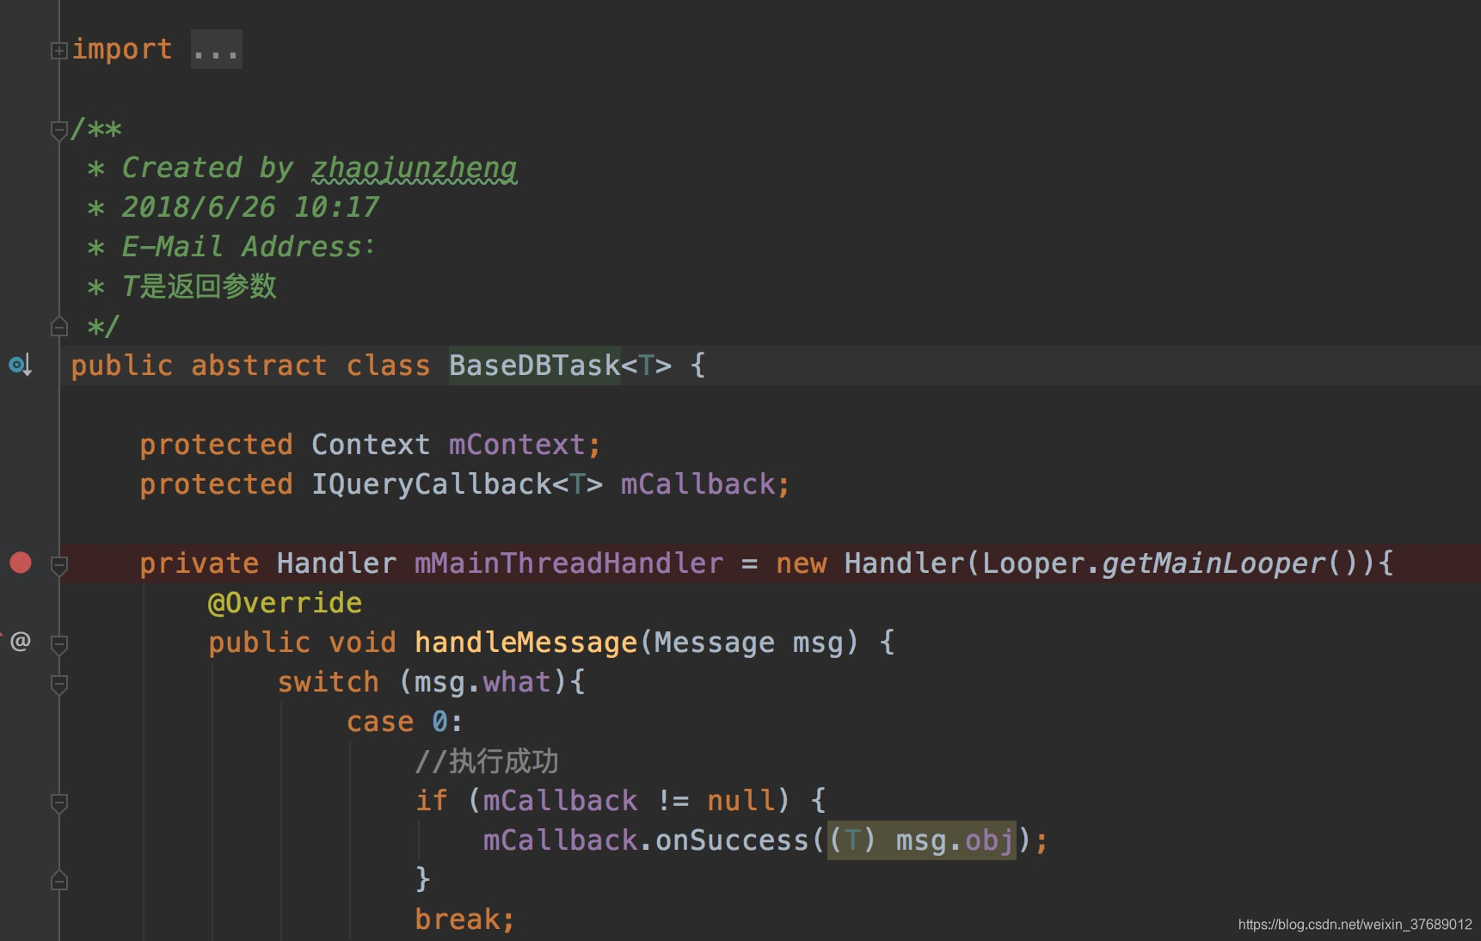Screen dimensions: 1481x941
Task: Click the BaseDBTask class name
Action: pos(534,366)
